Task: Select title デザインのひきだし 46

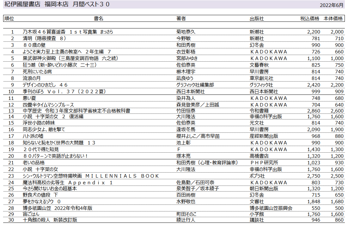Action: tap(45, 85)
